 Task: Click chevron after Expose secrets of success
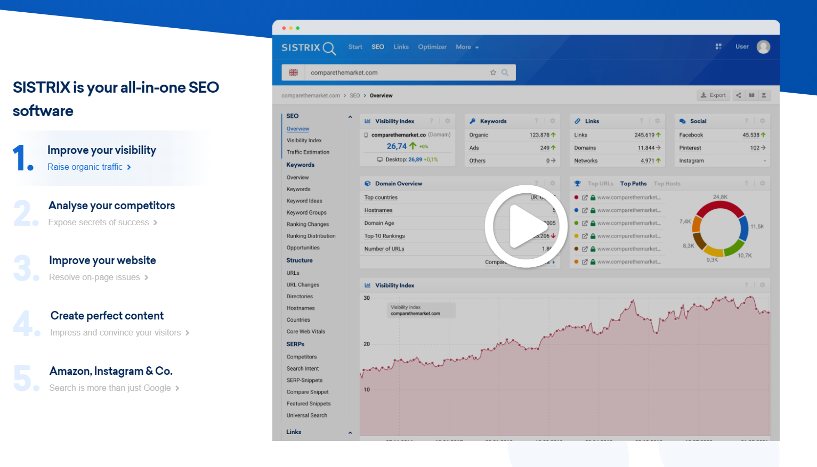[x=156, y=223]
